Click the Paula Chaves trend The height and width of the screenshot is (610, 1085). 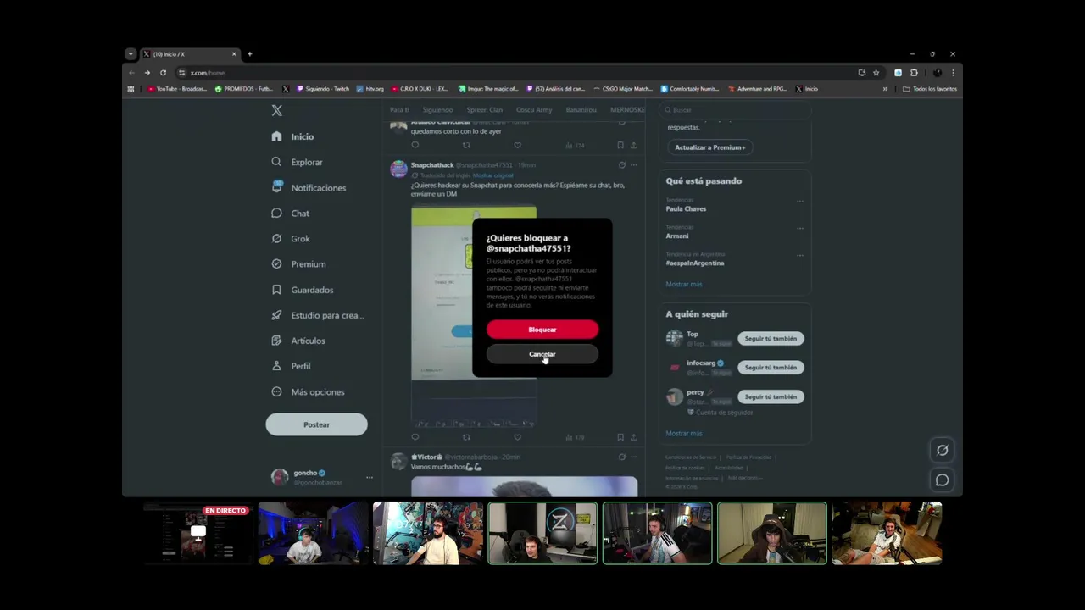[686, 208]
